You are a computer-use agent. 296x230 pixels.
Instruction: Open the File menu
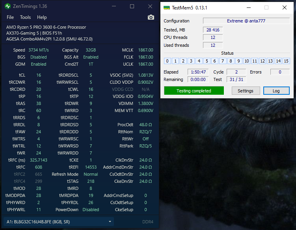pyautogui.click(x=10, y=17)
